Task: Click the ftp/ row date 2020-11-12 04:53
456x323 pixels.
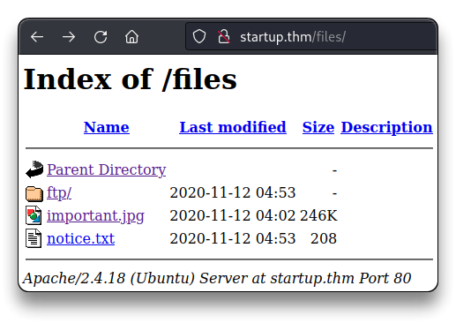Action: click(233, 192)
